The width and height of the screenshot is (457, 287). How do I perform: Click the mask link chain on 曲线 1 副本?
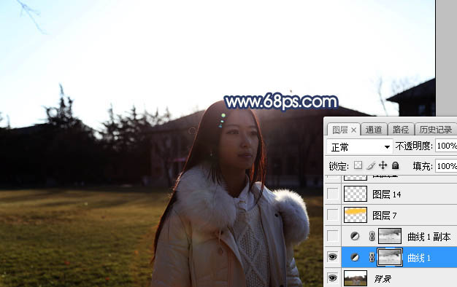pyautogui.click(x=372, y=236)
